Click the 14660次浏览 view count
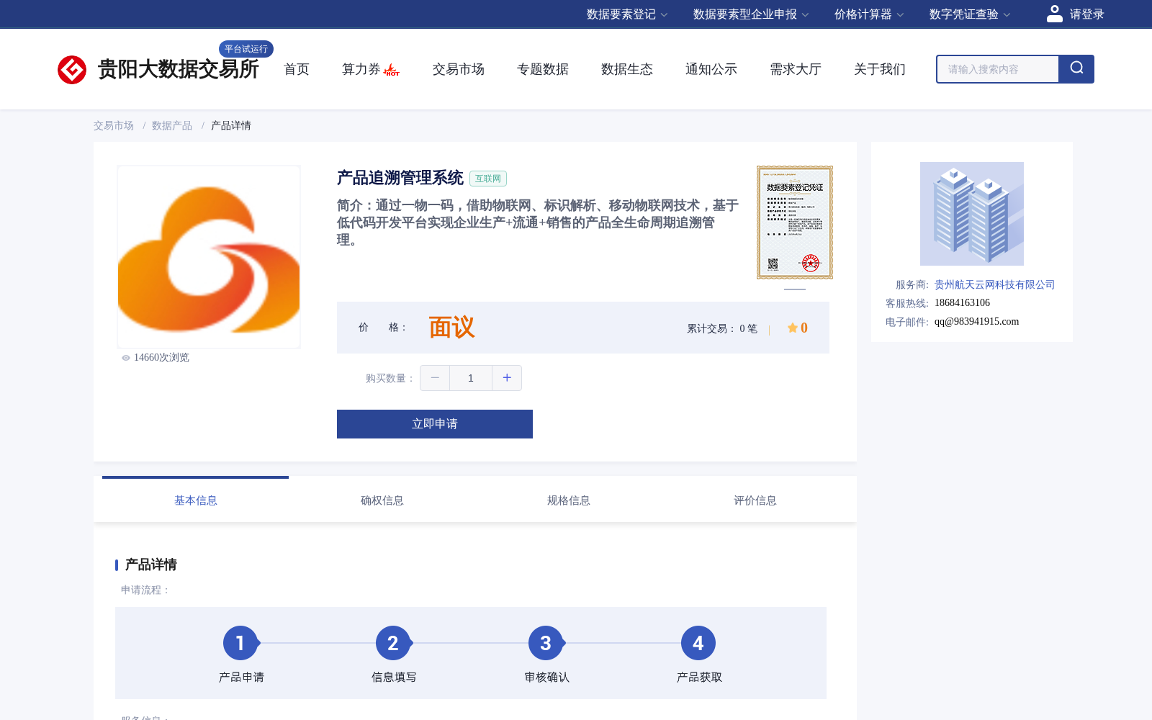Screen dimensions: 1152x720 coord(161,358)
